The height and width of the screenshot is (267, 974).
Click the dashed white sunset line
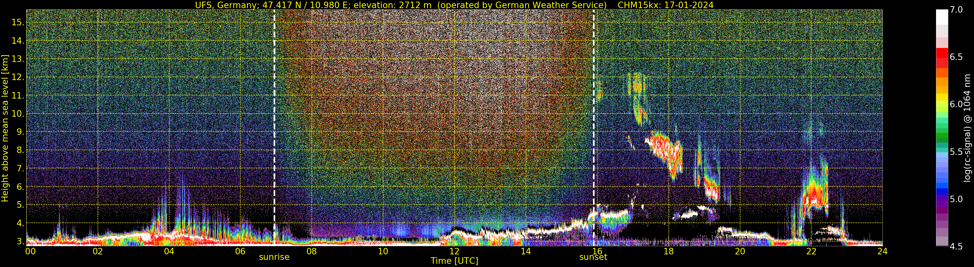(593, 128)
